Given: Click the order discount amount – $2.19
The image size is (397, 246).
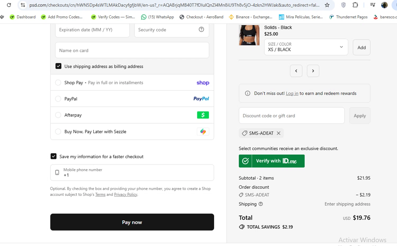Looking at the screenshot, I should [363, 195].
